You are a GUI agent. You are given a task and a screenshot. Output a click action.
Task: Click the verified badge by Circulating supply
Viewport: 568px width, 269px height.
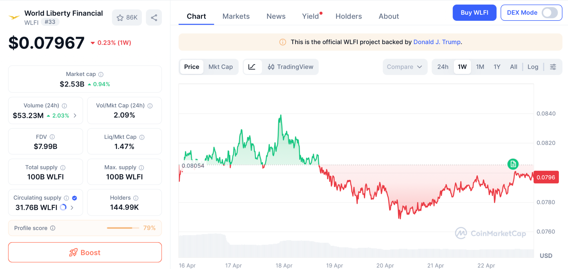(74, 198)
